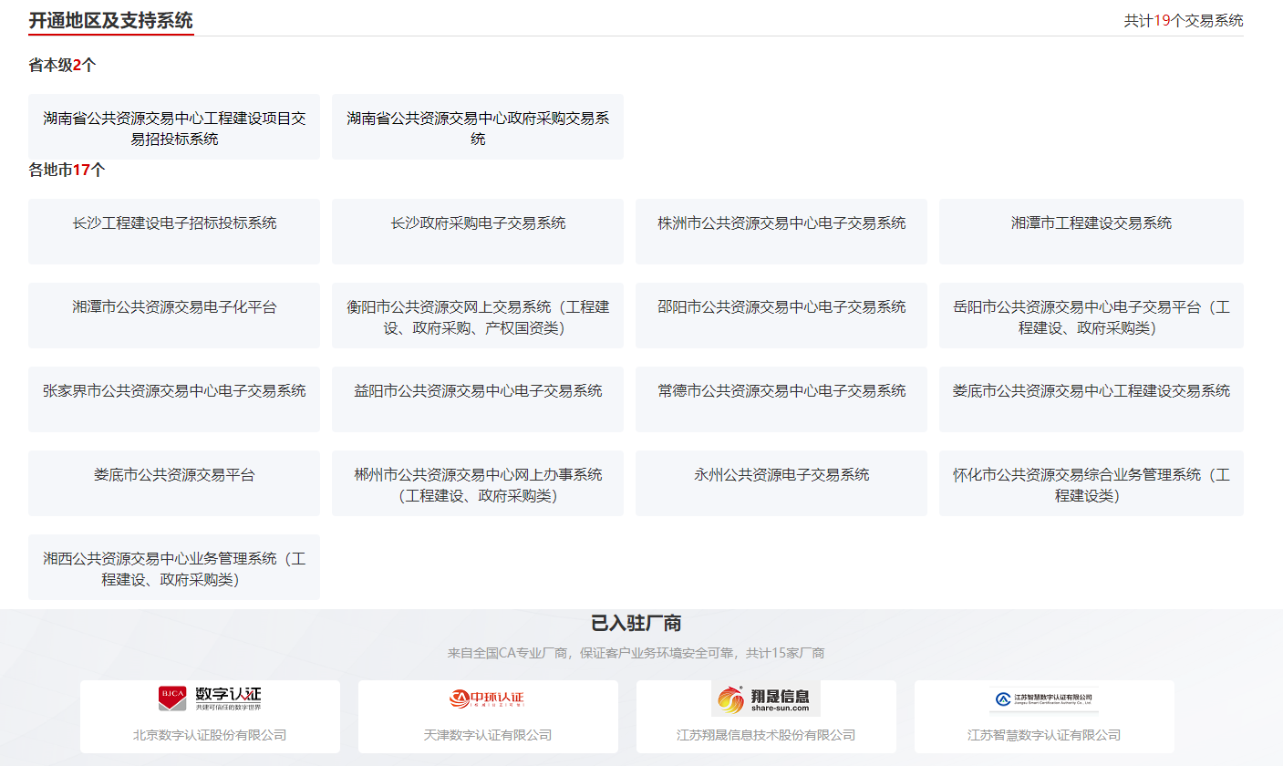Choose 益阳市公共资源交易中心电子交易系统
Screen dimensions: 1283x766
(x=478, y=399)
